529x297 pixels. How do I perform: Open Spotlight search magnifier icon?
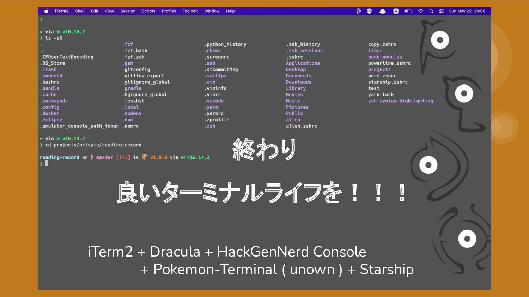431,11
